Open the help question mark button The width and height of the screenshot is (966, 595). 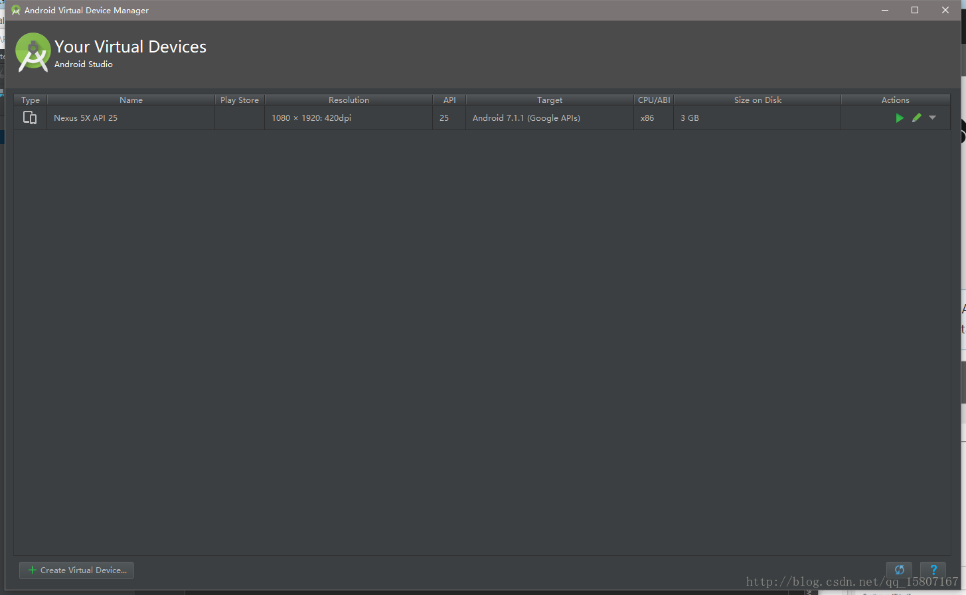(933, 570)
